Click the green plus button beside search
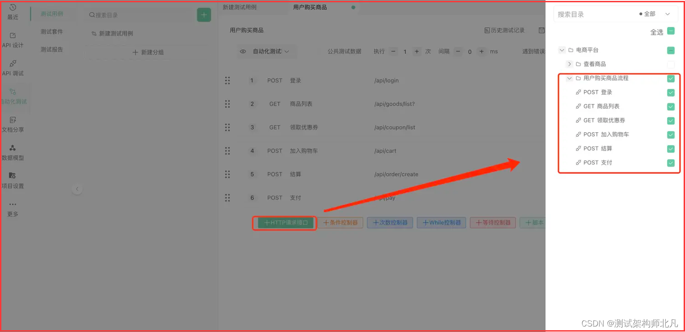This screenshot has width=685, height=332. pos(204,15)
